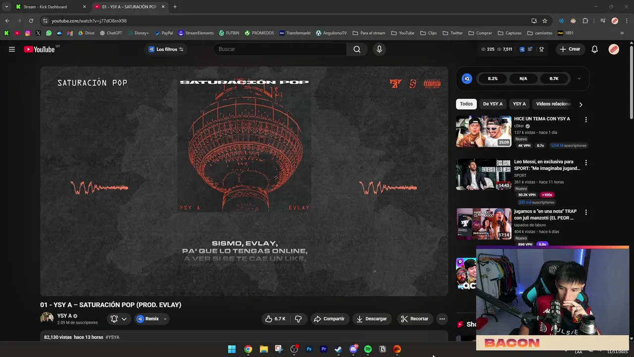Click the address bar URL
The height and width of the screenshot is (357, 634).
[x=89, y=21]
